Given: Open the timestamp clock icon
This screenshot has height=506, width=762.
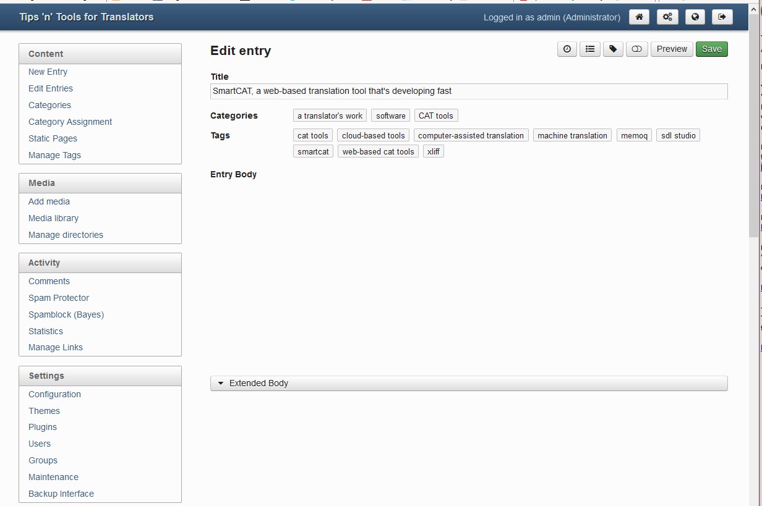Looking at the screenshot, I should (x=567, y=49).
